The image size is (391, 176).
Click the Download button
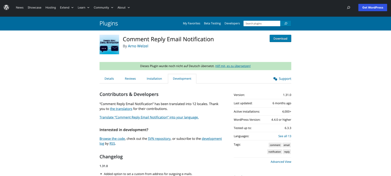click(280, 38)
